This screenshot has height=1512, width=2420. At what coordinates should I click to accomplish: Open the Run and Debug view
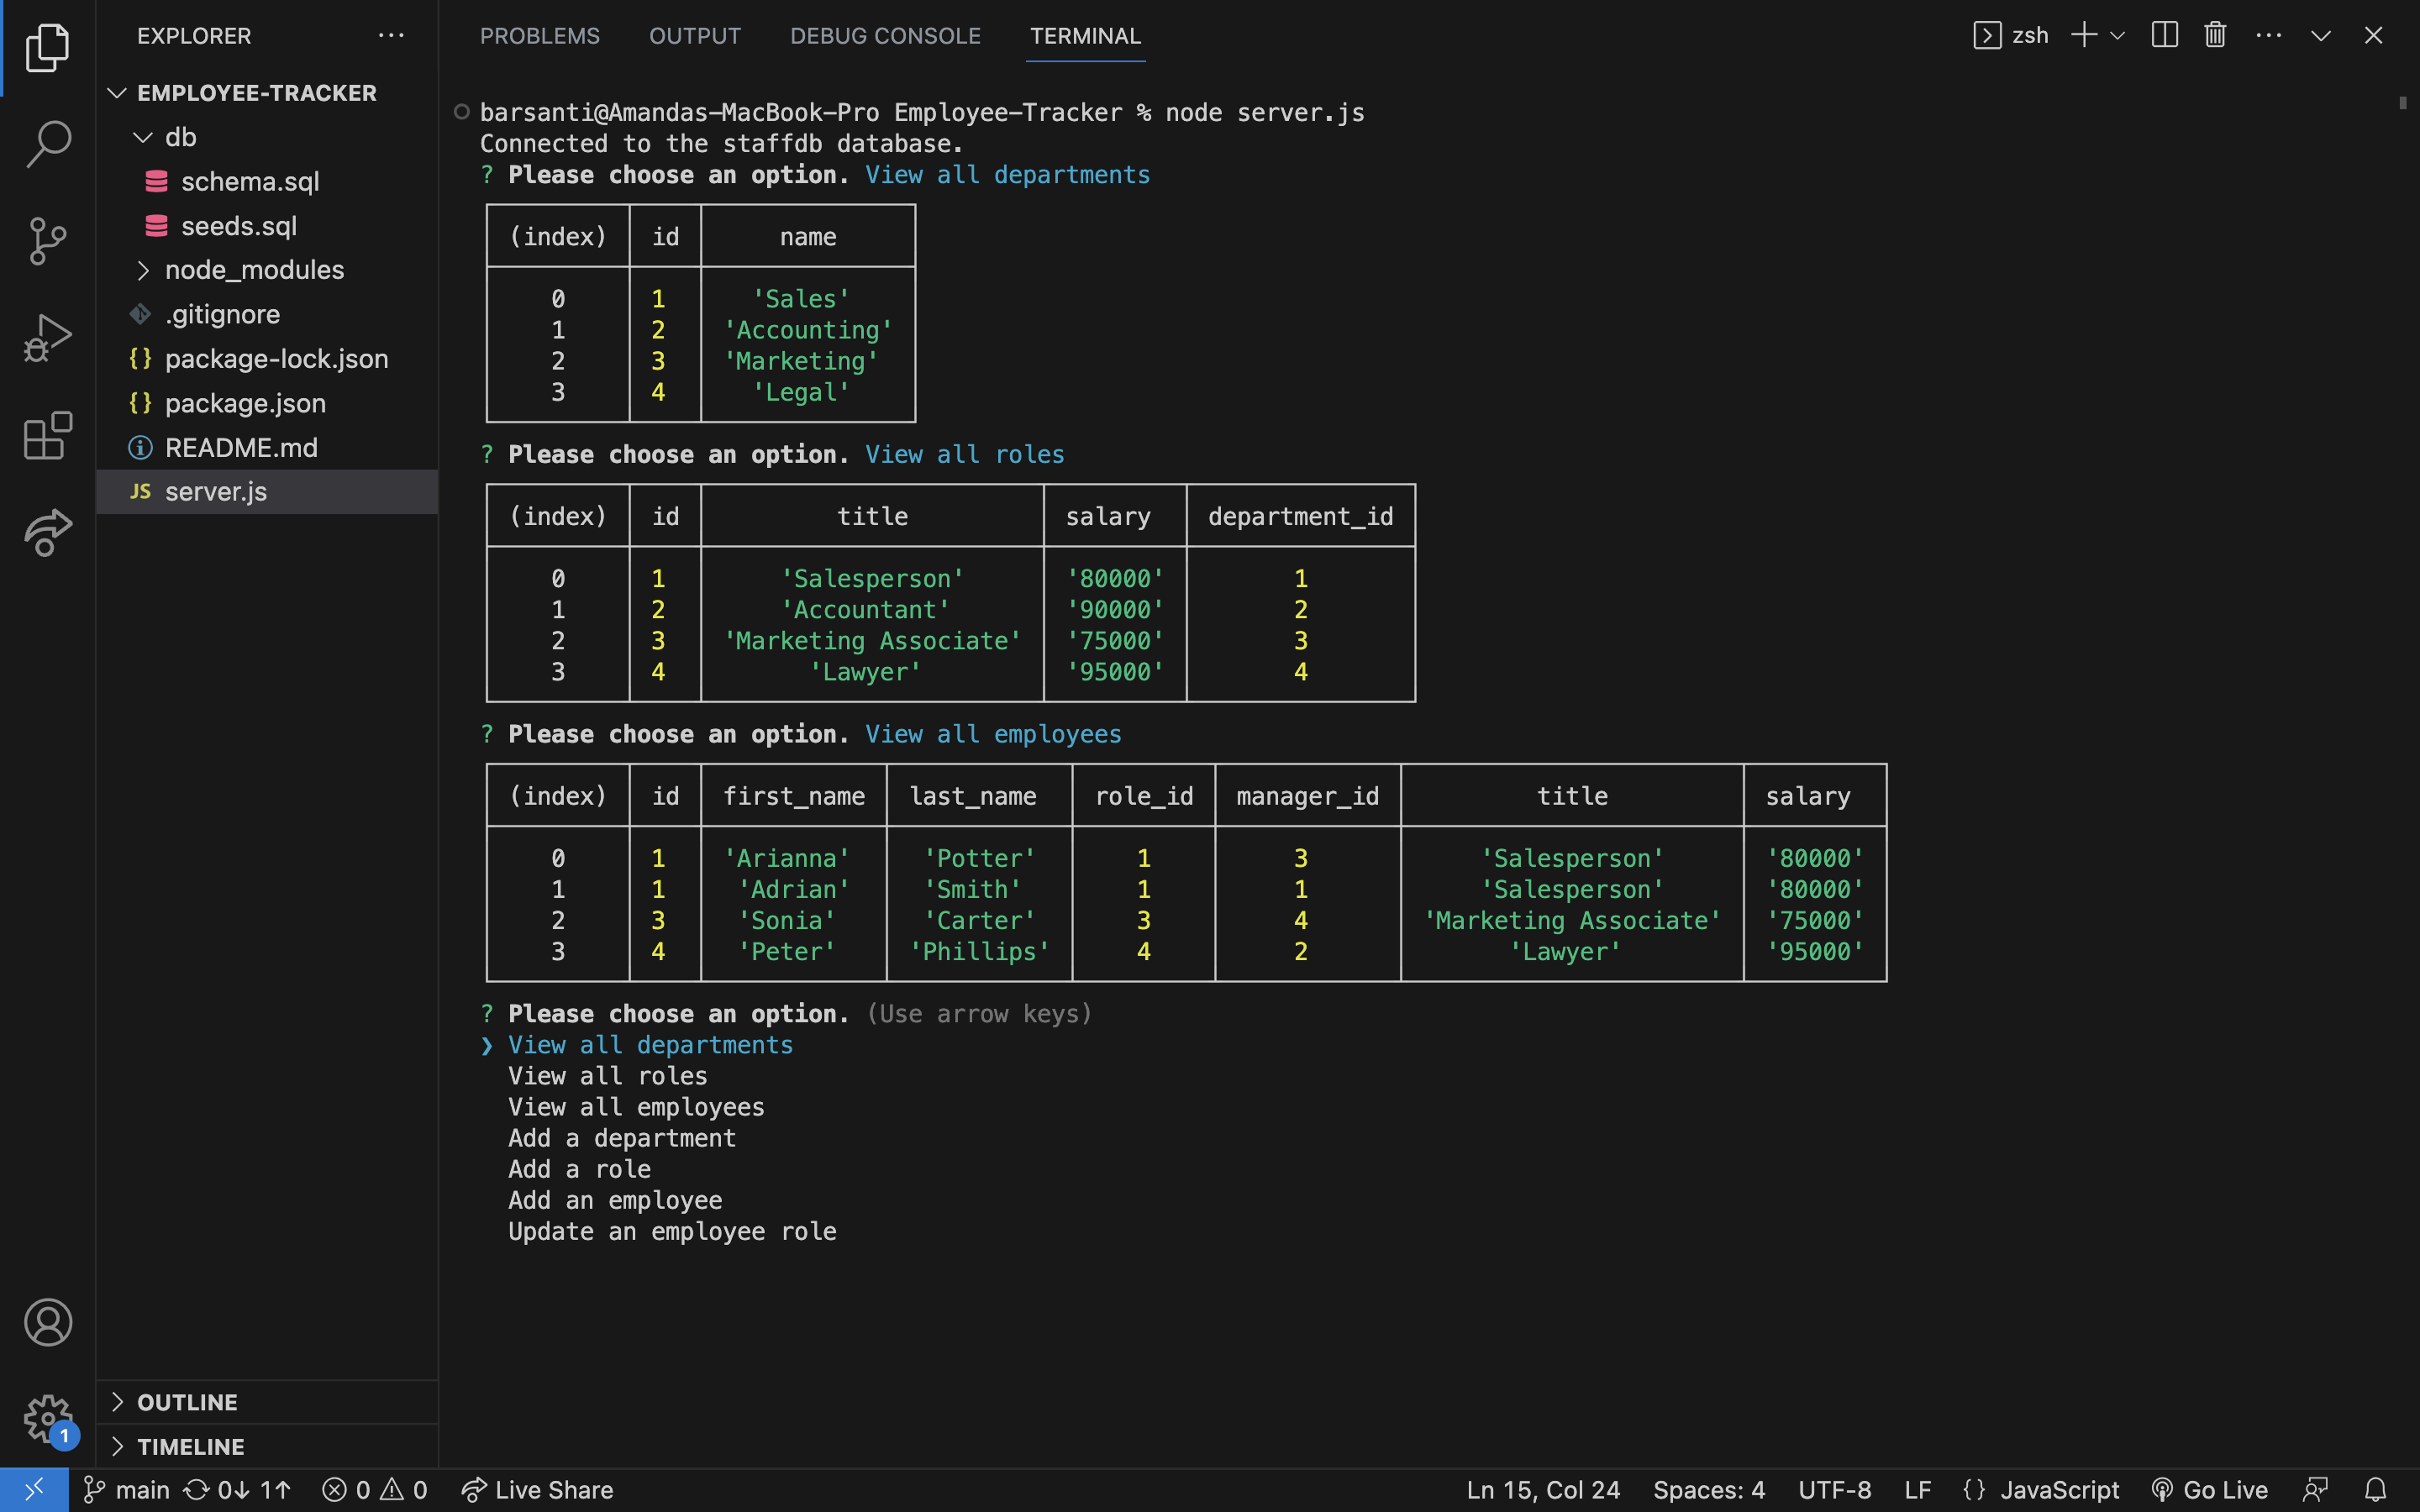point(47,338)
